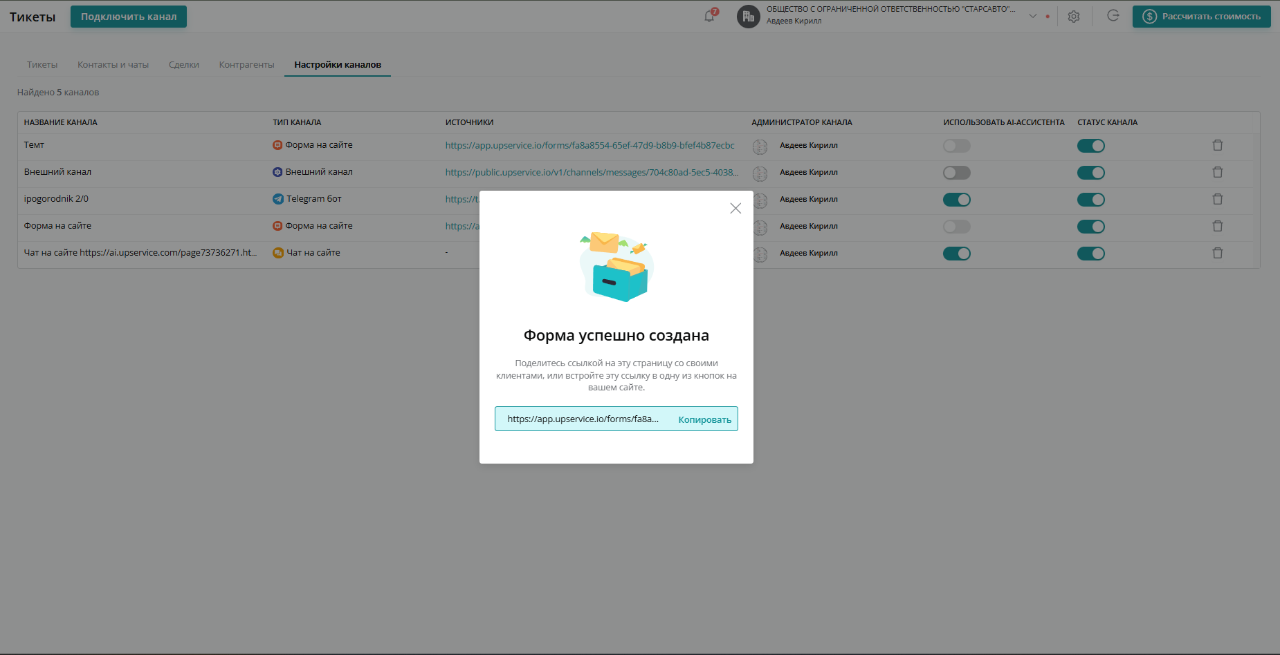Click the refresh icon near the toolbar
This screenshot has width=1280, height=655.
coord(1113,15)
